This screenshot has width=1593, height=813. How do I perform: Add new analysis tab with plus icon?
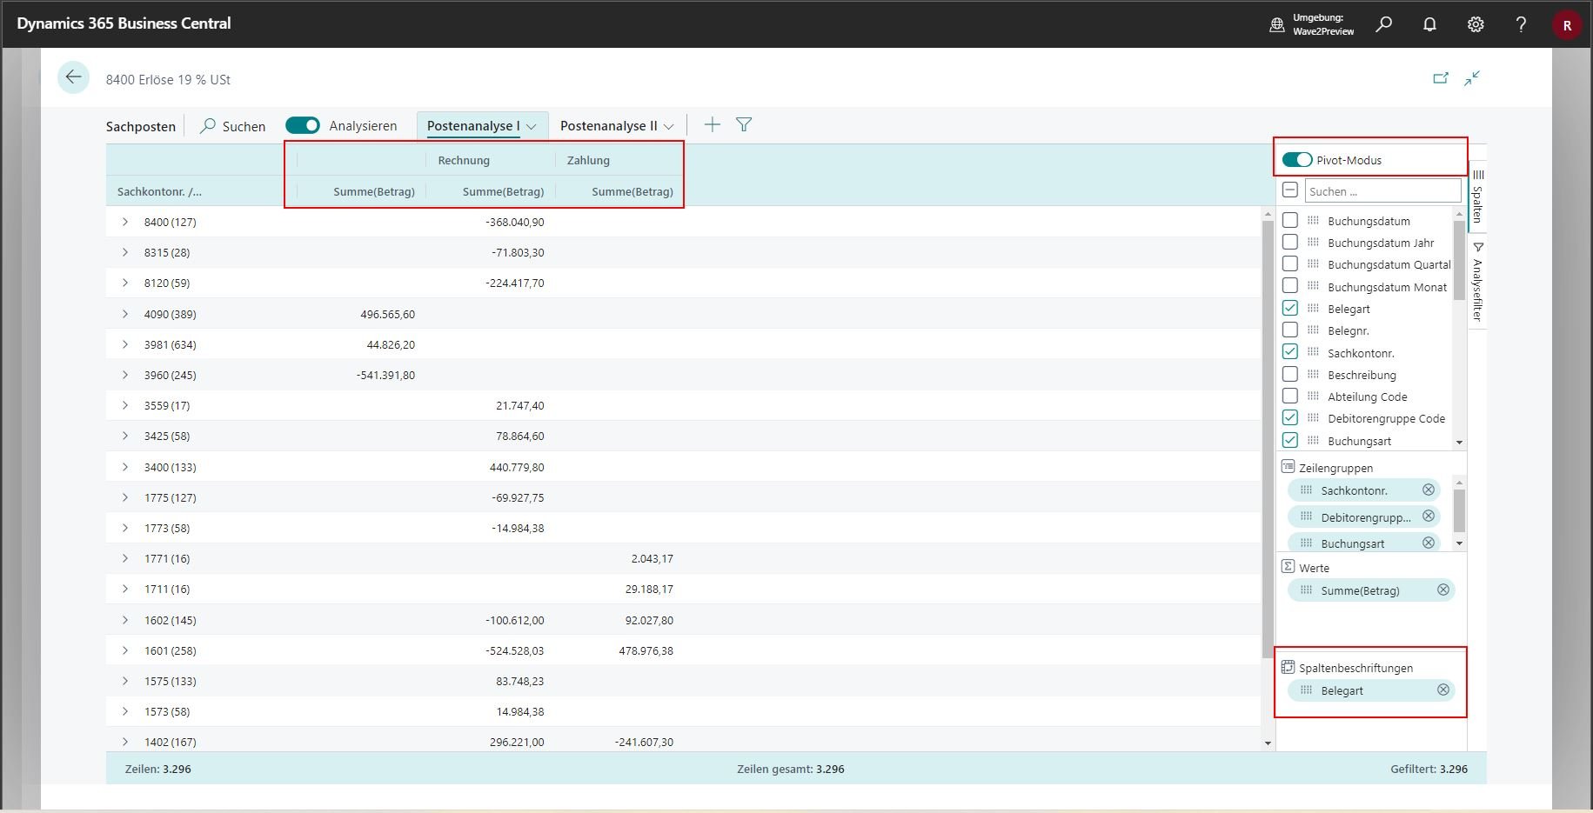(x=713, y=124)
